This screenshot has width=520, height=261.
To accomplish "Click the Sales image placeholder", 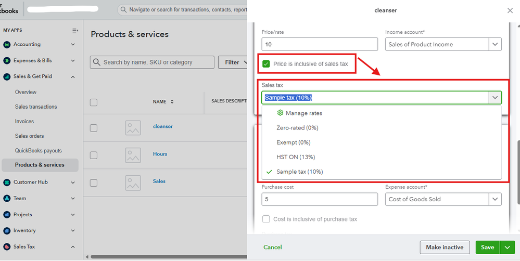I will pyautogui.click(x=133, y=182).
